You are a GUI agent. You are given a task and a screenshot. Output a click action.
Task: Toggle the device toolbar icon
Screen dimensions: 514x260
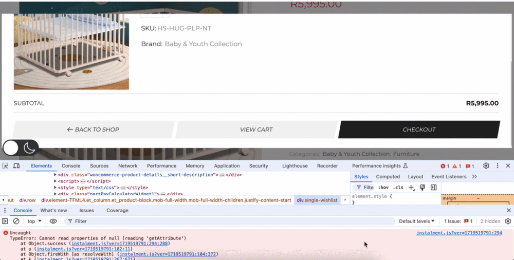[16, 166]
